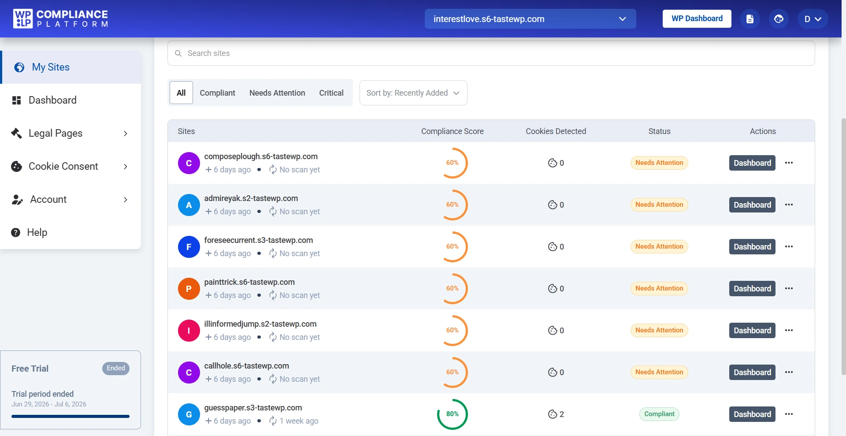Viewport: 846px width, 436px height.
Task: Click the support headset icon in header
Action: (x=779, y=19)
